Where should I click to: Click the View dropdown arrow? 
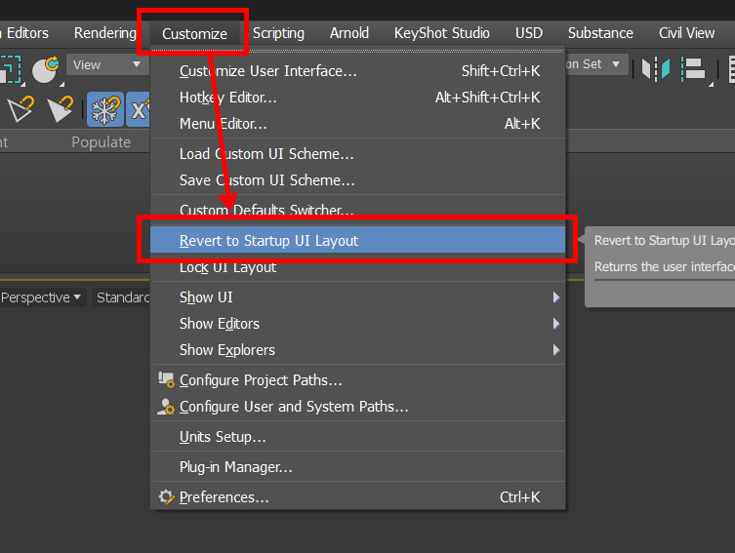[x=137, y=64]
